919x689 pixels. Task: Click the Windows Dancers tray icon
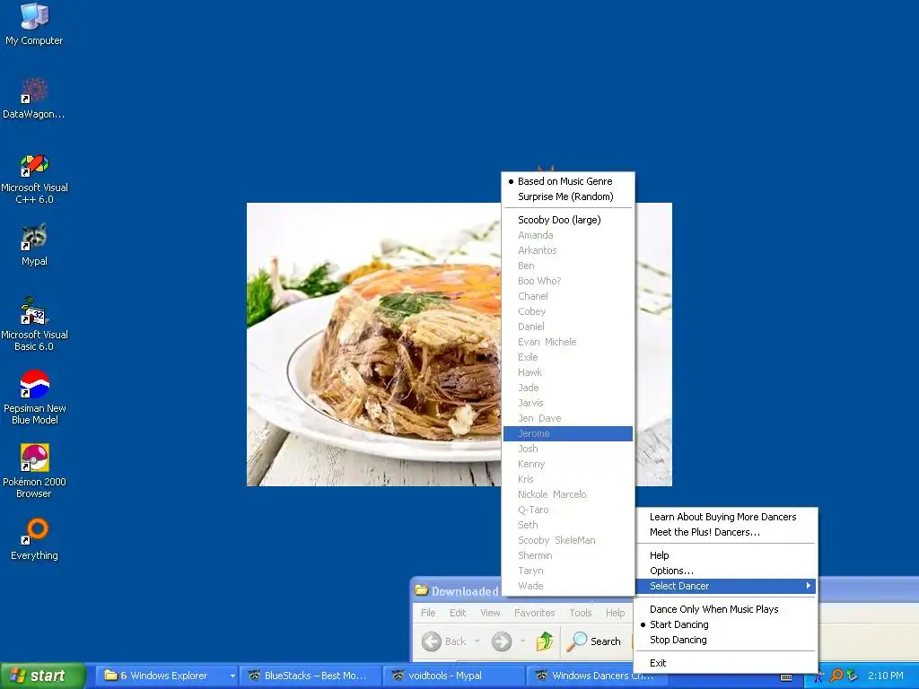pos(818,676)
